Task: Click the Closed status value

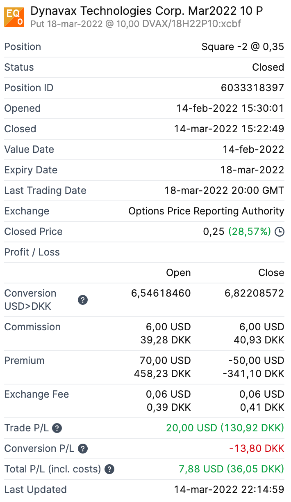Action: [268, 67]
